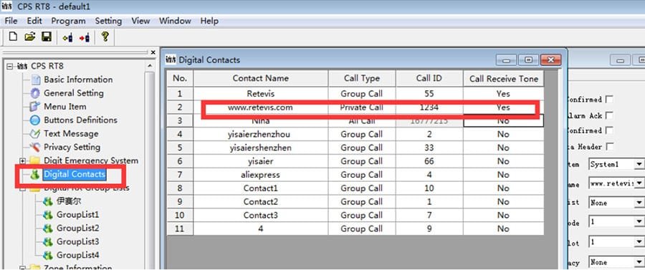Click the www.retevis.com contact name cell
Image resolution: width=645 pixels, height=270 pixels.
[261, 107]
